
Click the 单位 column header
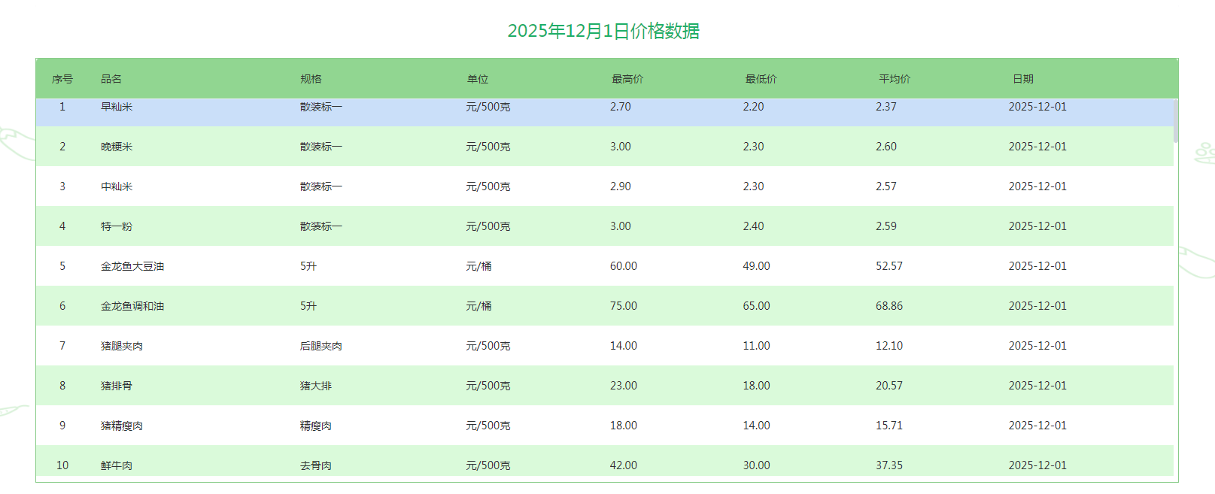click(x=478, y=79)
